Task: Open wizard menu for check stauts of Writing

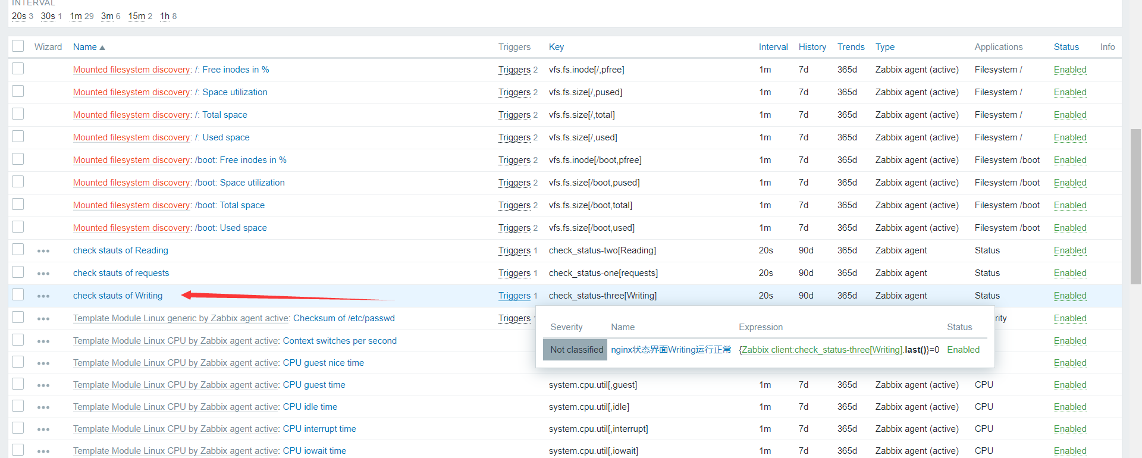Action: 43,296
